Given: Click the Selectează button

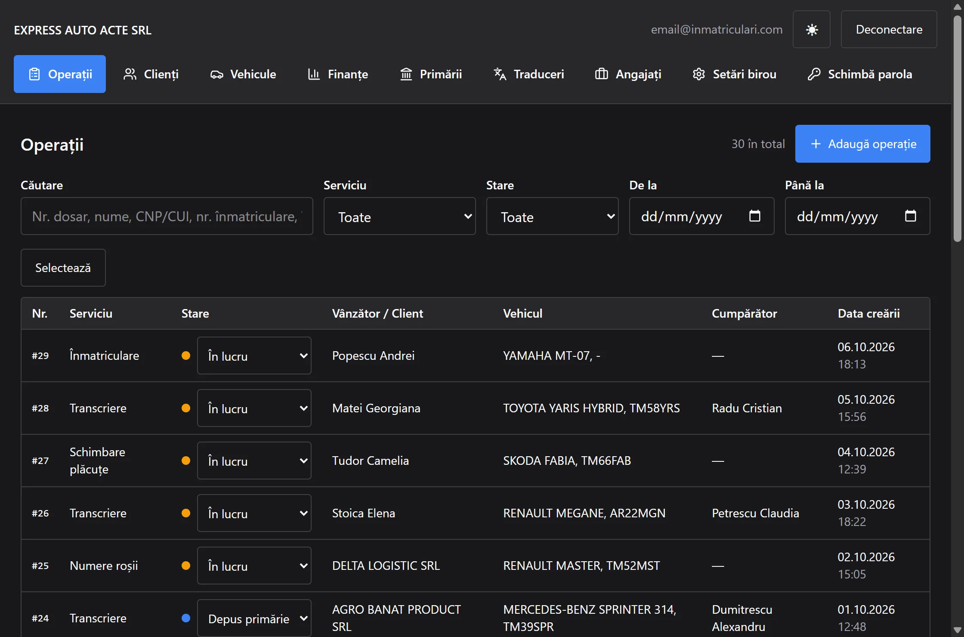Looking at the screenshot, I should point(63,268).
